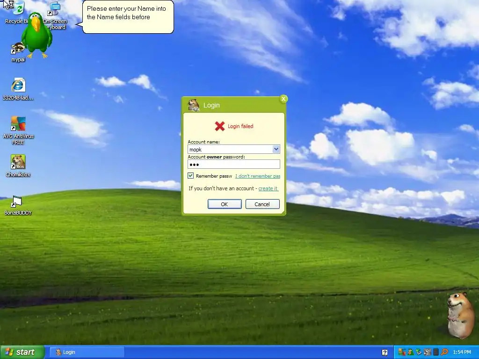Open the AVG tray icon

pos(402,352)
